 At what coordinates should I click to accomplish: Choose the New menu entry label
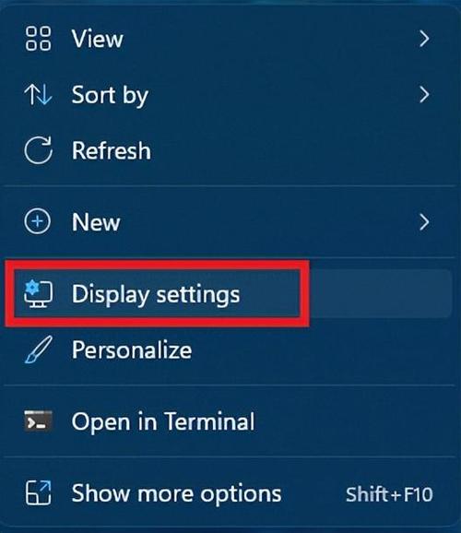tap(96, 222)
